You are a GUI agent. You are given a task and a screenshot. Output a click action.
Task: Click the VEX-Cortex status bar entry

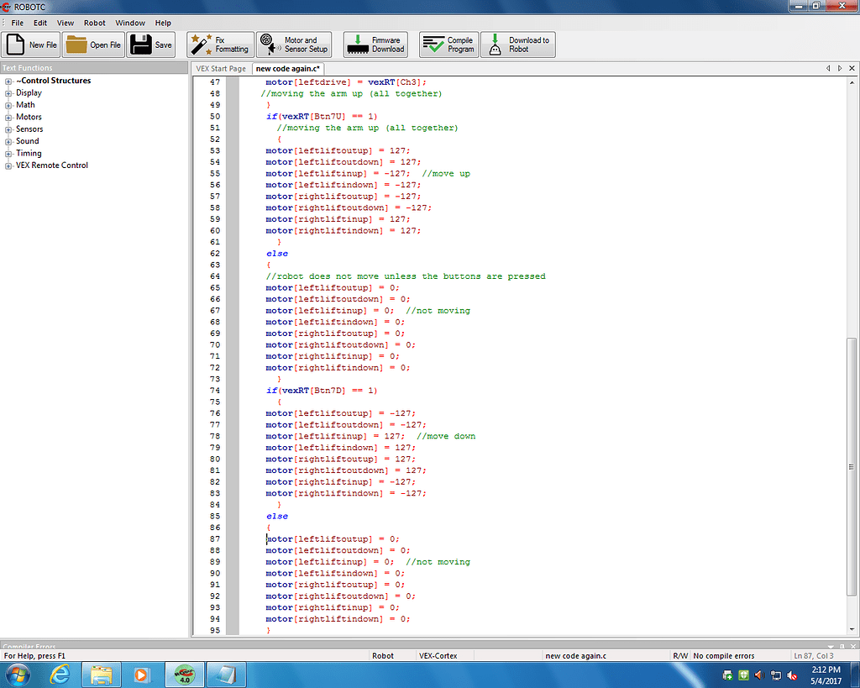[x=438, y=655]
